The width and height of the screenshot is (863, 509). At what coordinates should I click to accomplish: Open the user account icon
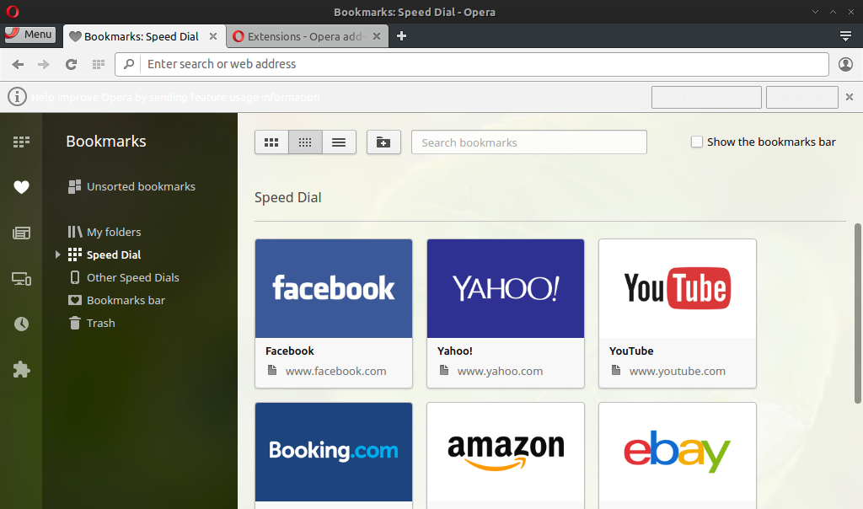(845, 64)
